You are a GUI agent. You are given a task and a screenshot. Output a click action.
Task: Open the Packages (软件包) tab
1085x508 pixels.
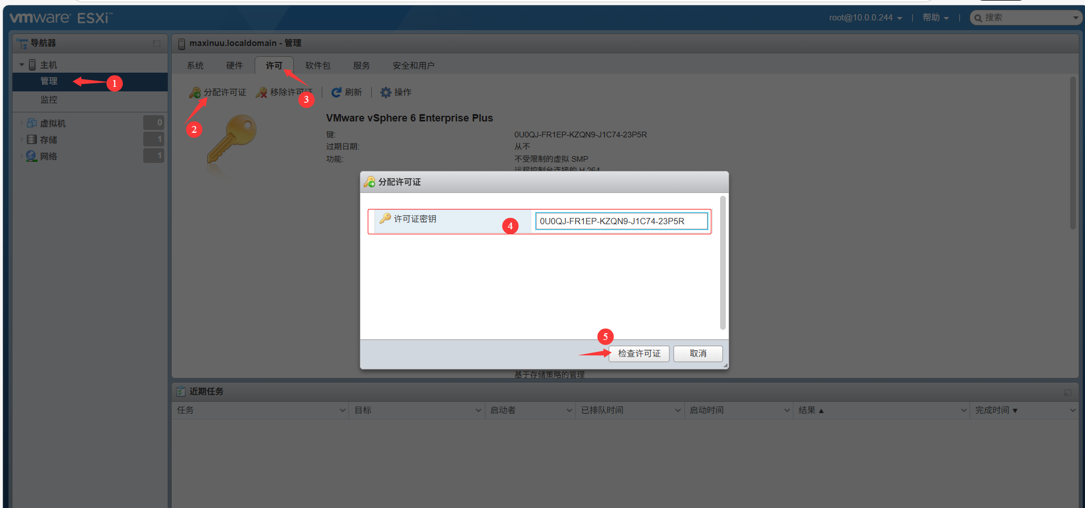(x=318, y=66)
